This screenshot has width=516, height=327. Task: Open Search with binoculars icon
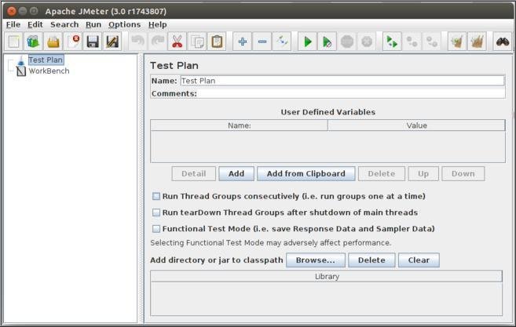[x=503, y=42]
